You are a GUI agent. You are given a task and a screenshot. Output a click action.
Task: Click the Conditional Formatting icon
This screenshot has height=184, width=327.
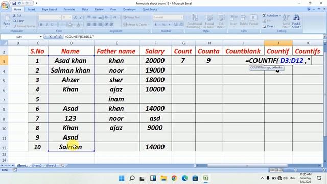coord(195,17)
